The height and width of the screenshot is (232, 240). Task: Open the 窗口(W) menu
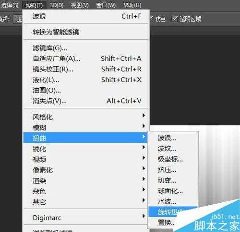tap(106, 5)
